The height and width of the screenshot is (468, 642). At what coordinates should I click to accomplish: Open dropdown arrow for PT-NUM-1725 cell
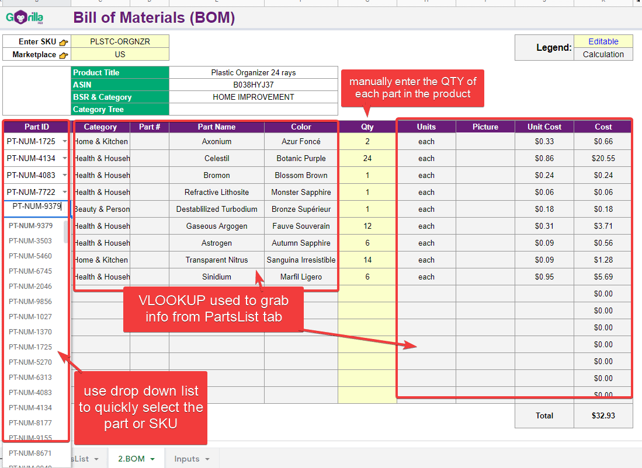click(64, 141)
